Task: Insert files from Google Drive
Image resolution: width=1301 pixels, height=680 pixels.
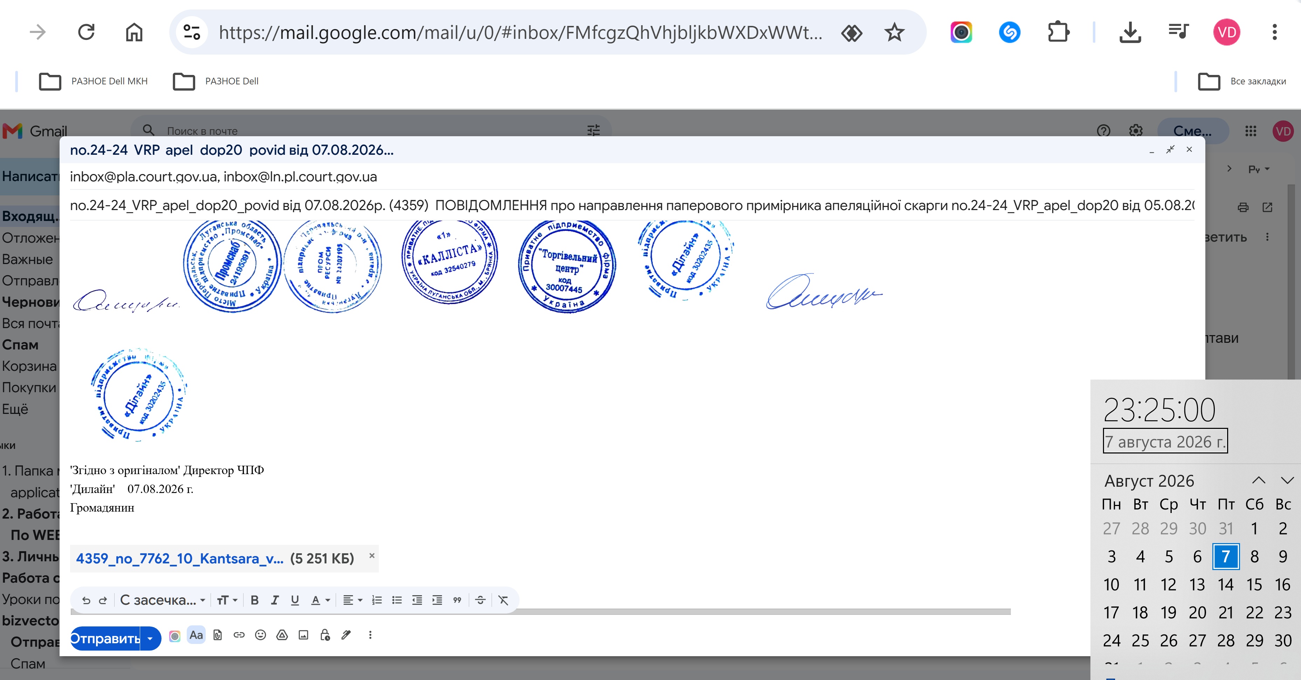Action: tap(282, 635)
